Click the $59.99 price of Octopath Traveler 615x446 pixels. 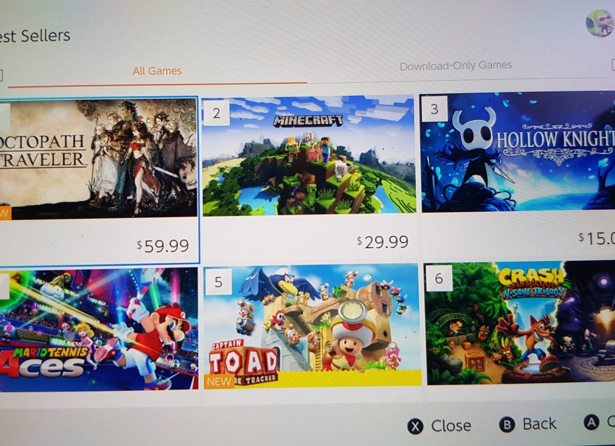click(162, 246)
